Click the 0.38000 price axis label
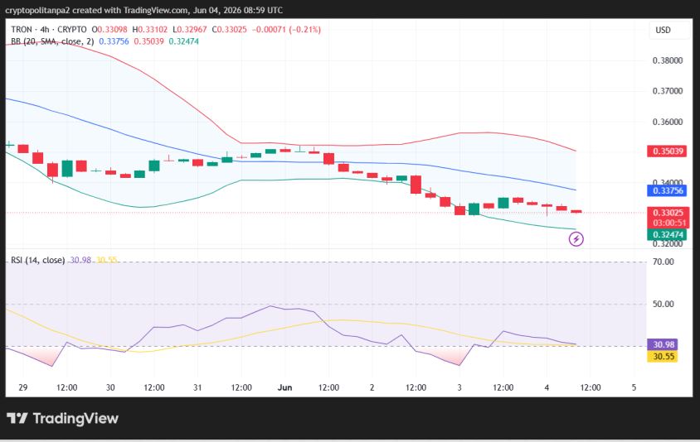 (668, 60)
